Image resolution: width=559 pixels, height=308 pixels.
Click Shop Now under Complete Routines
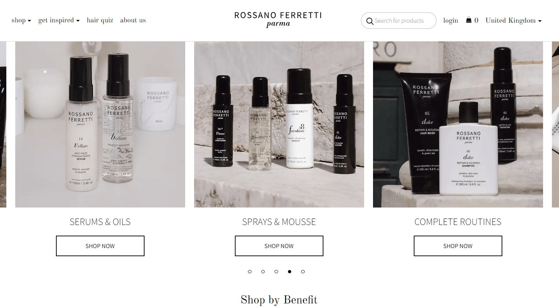(458, 246)
